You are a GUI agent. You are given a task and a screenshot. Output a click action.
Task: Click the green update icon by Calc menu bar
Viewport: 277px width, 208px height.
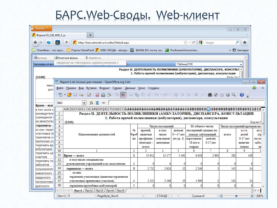(x=254, y=88)
